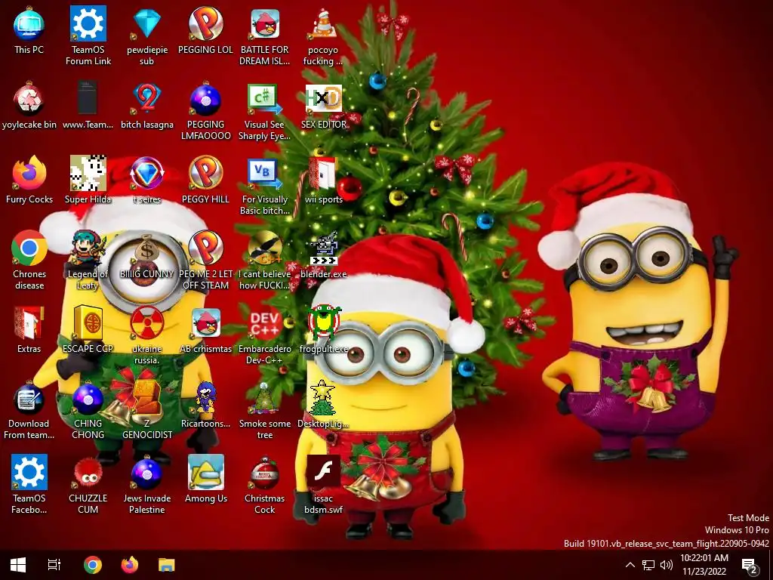Select the HxD hex editor desktop icon

(x=323, y=98)
